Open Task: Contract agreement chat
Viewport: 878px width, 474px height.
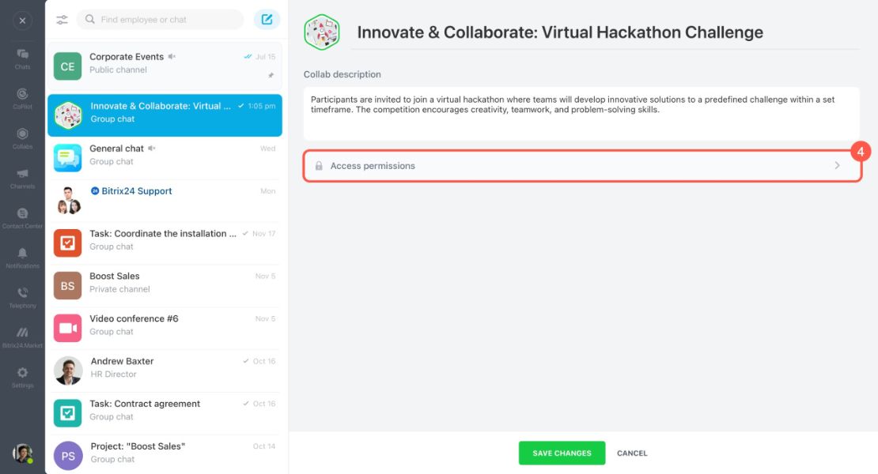coord(165,412)
